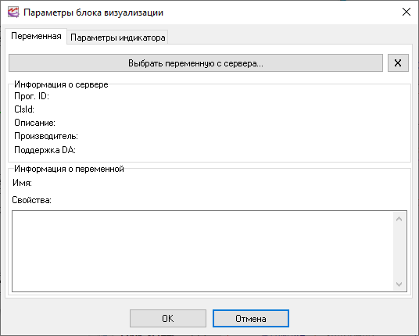Image resolution: width=419 pixels, height=336 pixels.
Task: Clear the selected variable with the X button
Action: [398, 63]
